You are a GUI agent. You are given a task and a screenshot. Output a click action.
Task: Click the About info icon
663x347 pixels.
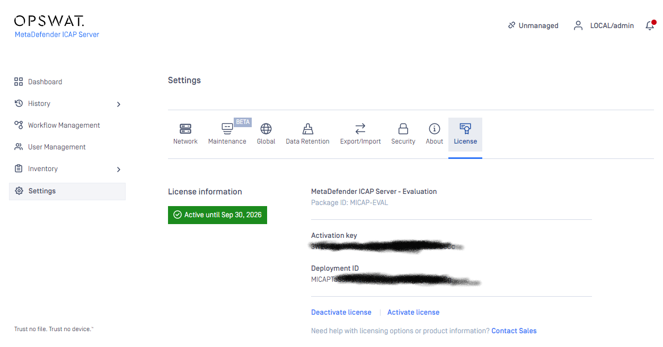(435, 129)
